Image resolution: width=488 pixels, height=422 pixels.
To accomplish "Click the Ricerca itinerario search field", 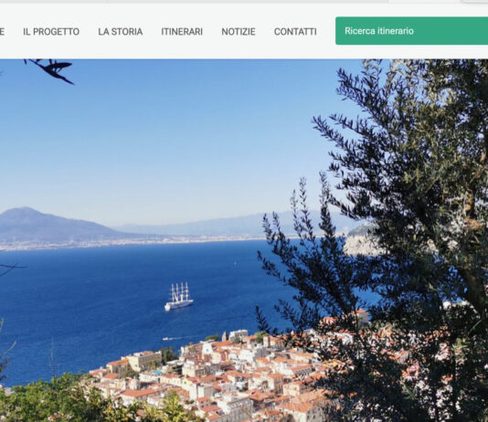I will (411, 31).
